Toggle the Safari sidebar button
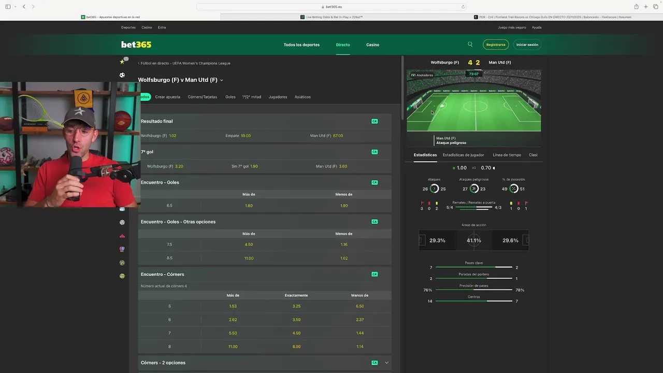Image resolution: width=663 pixels, height=373 pixels. tap(8, 7)
